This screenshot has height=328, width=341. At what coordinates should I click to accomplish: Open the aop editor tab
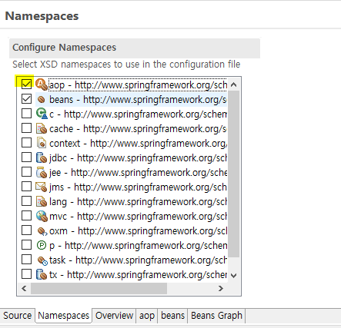coord(147,316)
